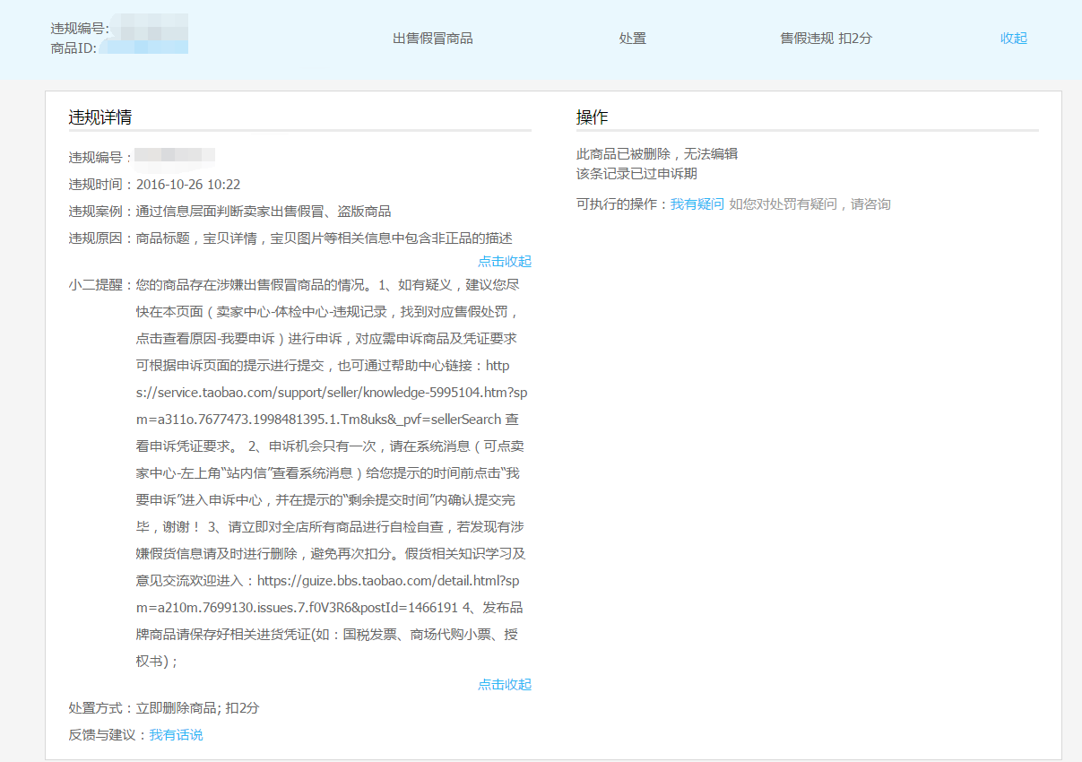Click the 此商品已被删除，无法编辑 notice
1082x762 pixels.
click(x=656, y=154)
